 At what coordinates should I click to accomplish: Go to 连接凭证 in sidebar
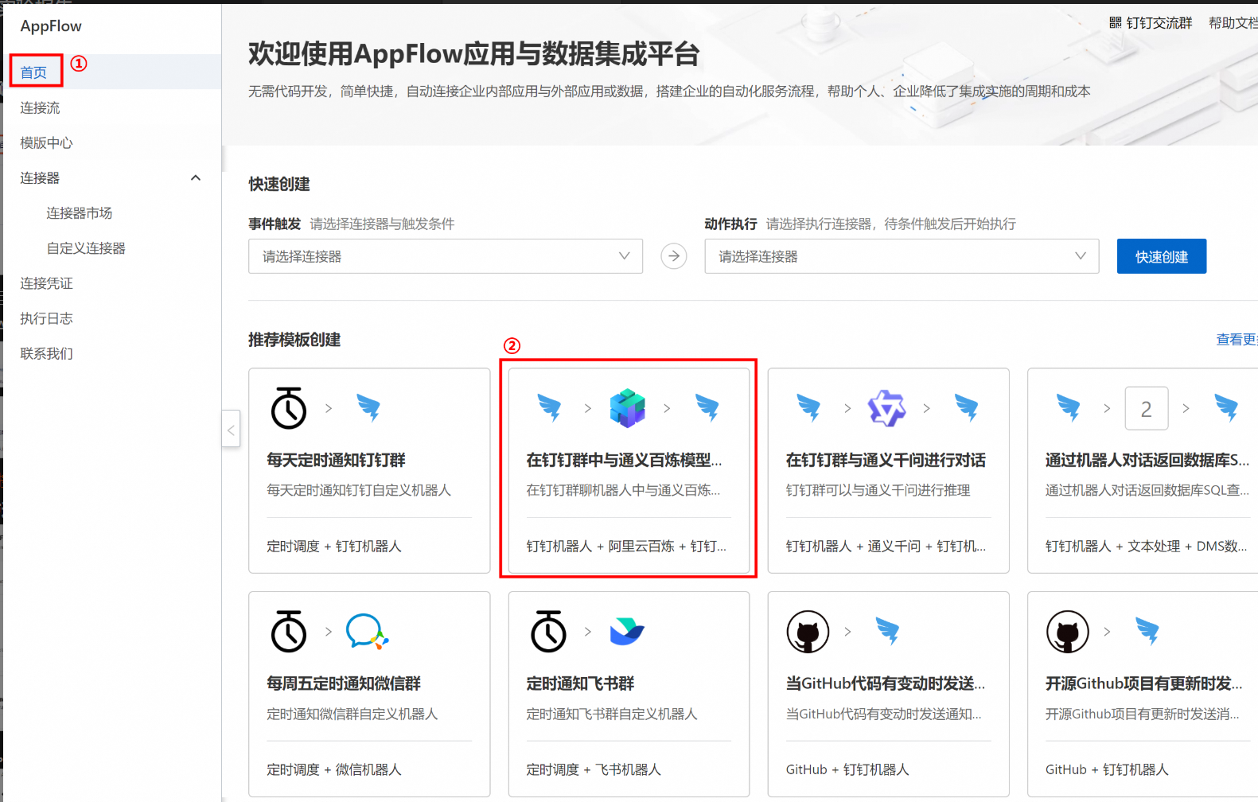(46, 282)
